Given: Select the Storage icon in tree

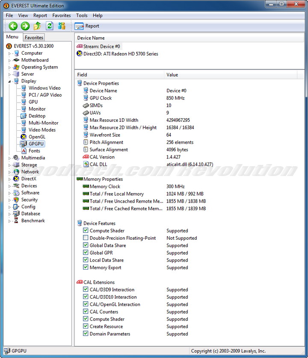Looking at the screenshot, I should 16,164.
